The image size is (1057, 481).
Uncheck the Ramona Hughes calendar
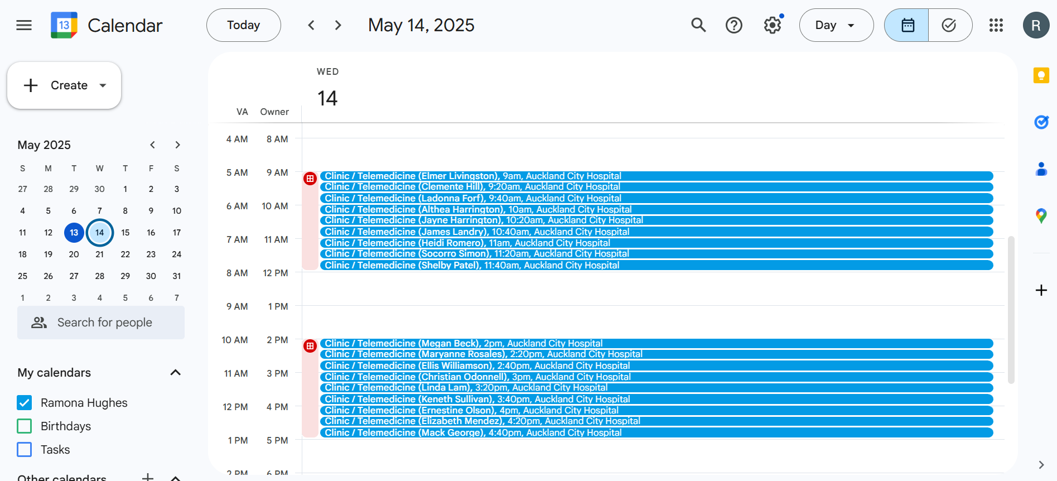tap(25, 403)
